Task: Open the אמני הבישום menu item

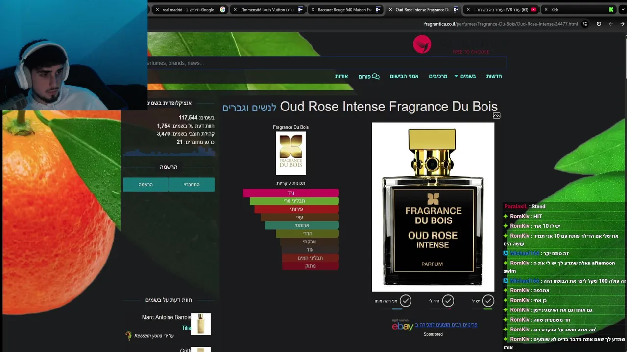Action: click(x=404, y=76)
